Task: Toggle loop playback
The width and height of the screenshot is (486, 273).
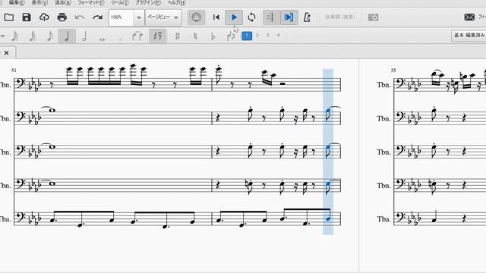Action: click(251, 17)
